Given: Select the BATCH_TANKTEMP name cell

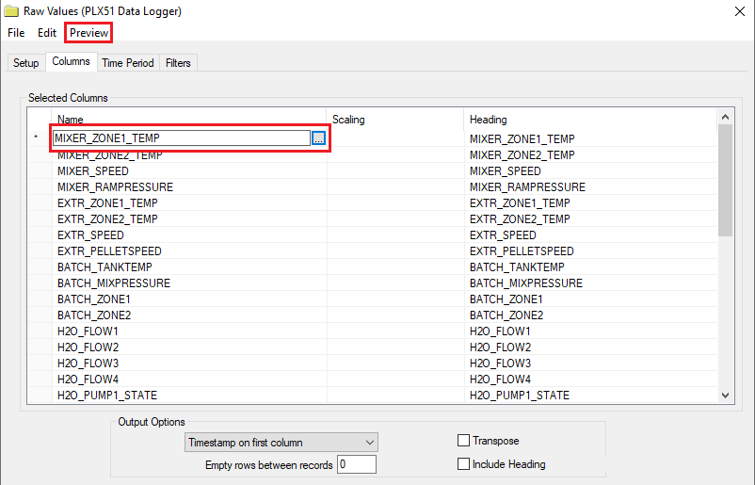Looking at the screenshot, I should tap(188, 267).
